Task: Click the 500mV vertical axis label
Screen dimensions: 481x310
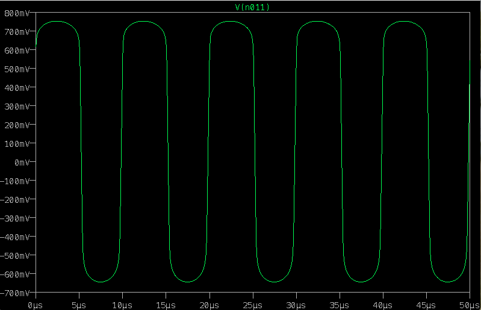Action: click(x=17, y=69)
